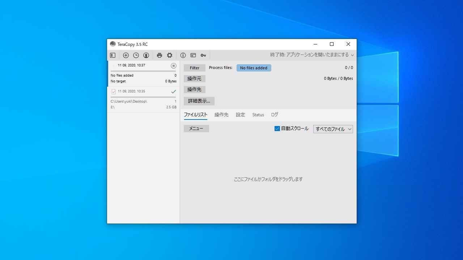Click the progress bar of 10:35 task

(x=143, y=97)
